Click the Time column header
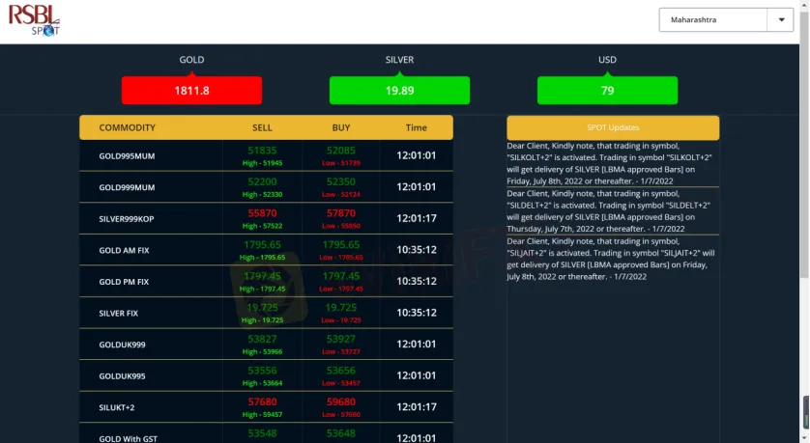The image size is (810, 443). (x=416, y=127)
